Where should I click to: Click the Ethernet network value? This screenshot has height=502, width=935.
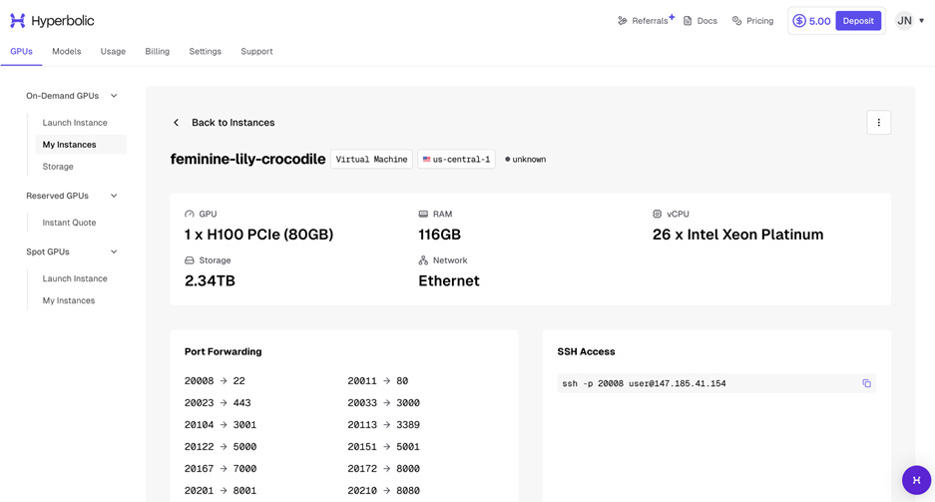tap(449, 280)
